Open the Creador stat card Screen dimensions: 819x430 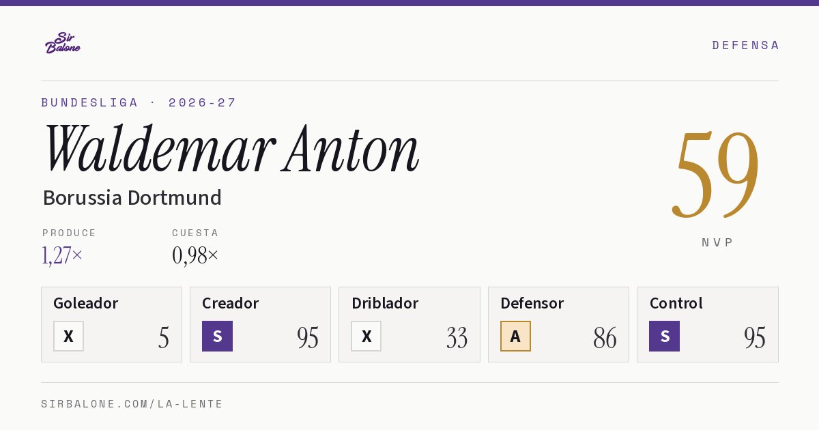(x=260, y=324)
